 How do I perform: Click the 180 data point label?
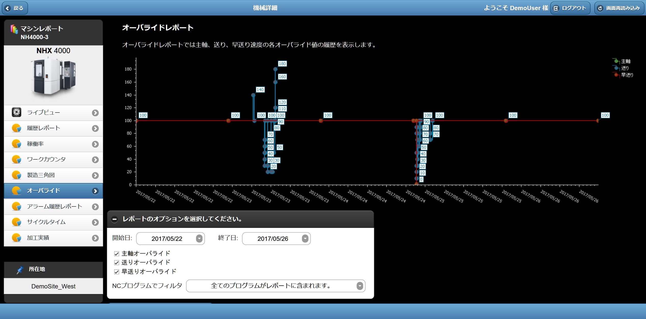pos(282,64)
